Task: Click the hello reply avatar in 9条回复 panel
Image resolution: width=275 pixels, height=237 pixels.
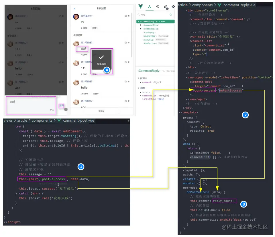Action: [76, 82]
